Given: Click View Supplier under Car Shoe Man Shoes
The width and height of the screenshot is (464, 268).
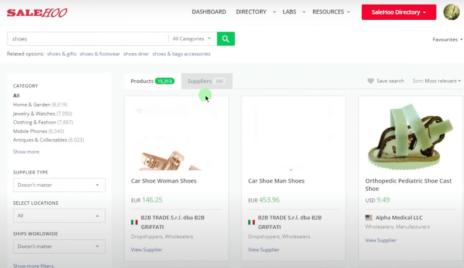Looking at the screenshot, I should tap(264, 249).
